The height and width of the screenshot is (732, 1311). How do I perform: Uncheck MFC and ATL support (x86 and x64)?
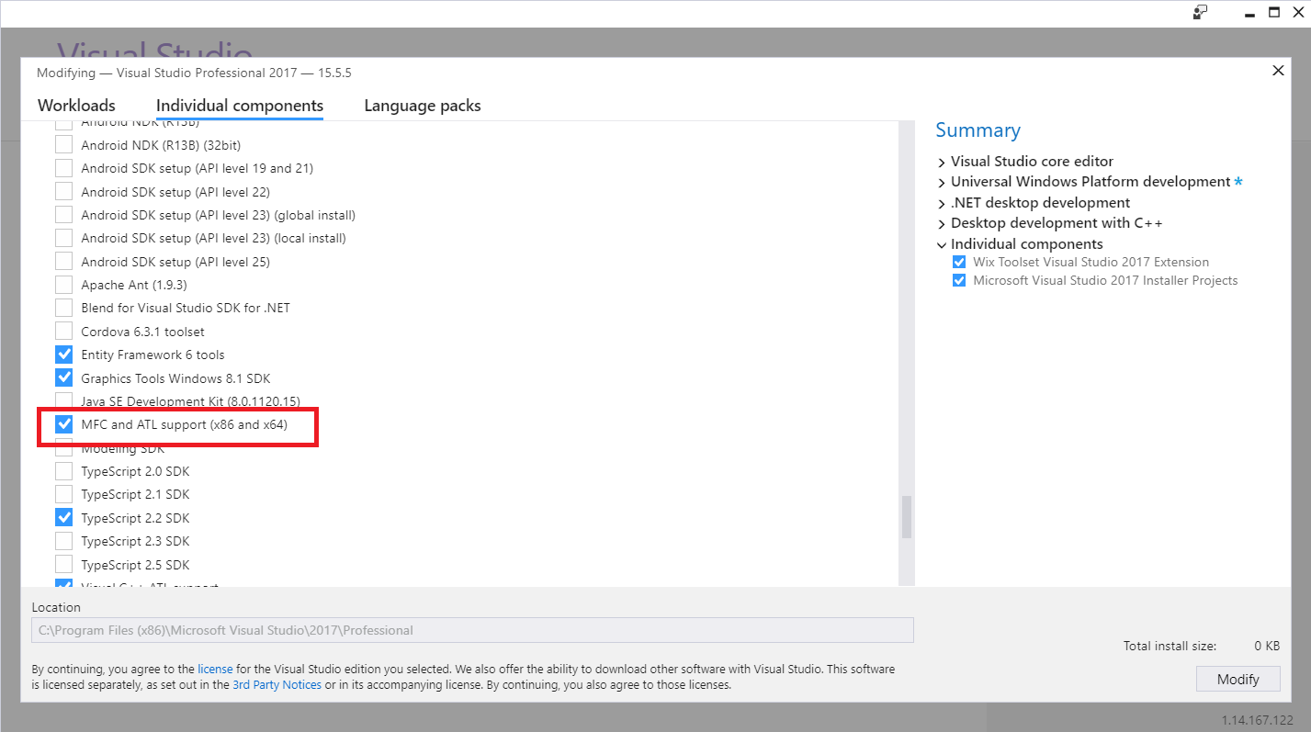63,424
